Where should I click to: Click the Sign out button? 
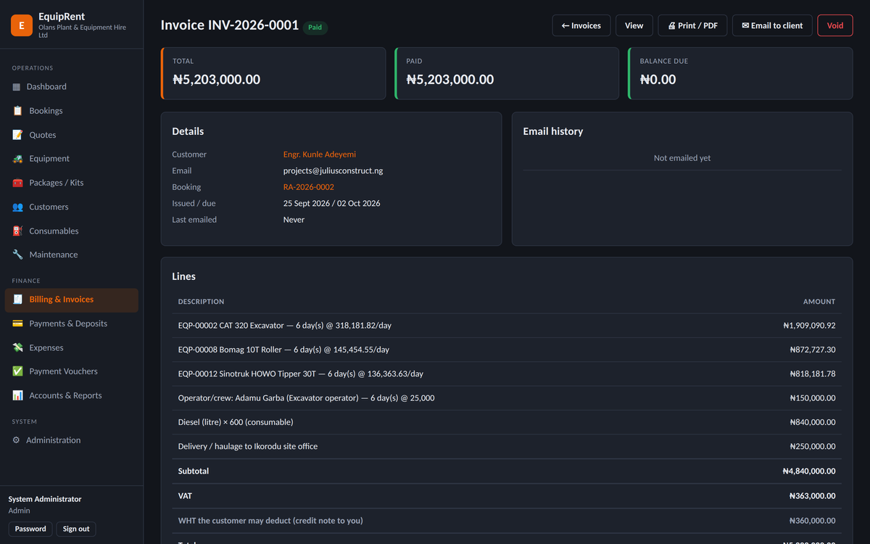[x=76, y=529]
